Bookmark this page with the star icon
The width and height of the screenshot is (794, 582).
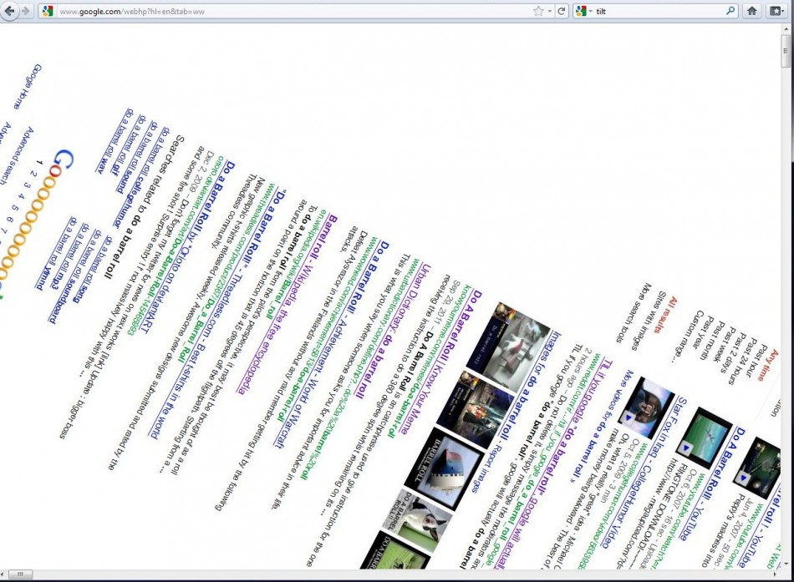[537, 11]
